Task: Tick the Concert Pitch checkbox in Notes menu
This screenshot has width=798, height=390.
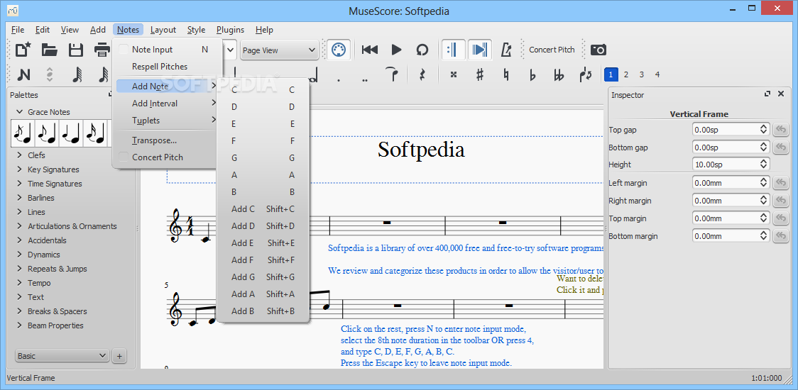Action: 123,157
